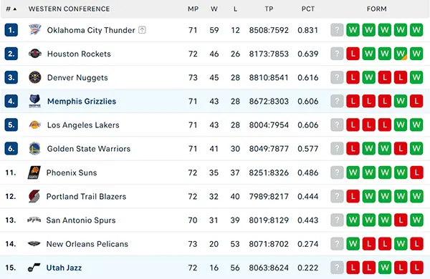430x279 pixels.
Task: Click the Golden State Warriors logo
Action: (x=35, y=149)
